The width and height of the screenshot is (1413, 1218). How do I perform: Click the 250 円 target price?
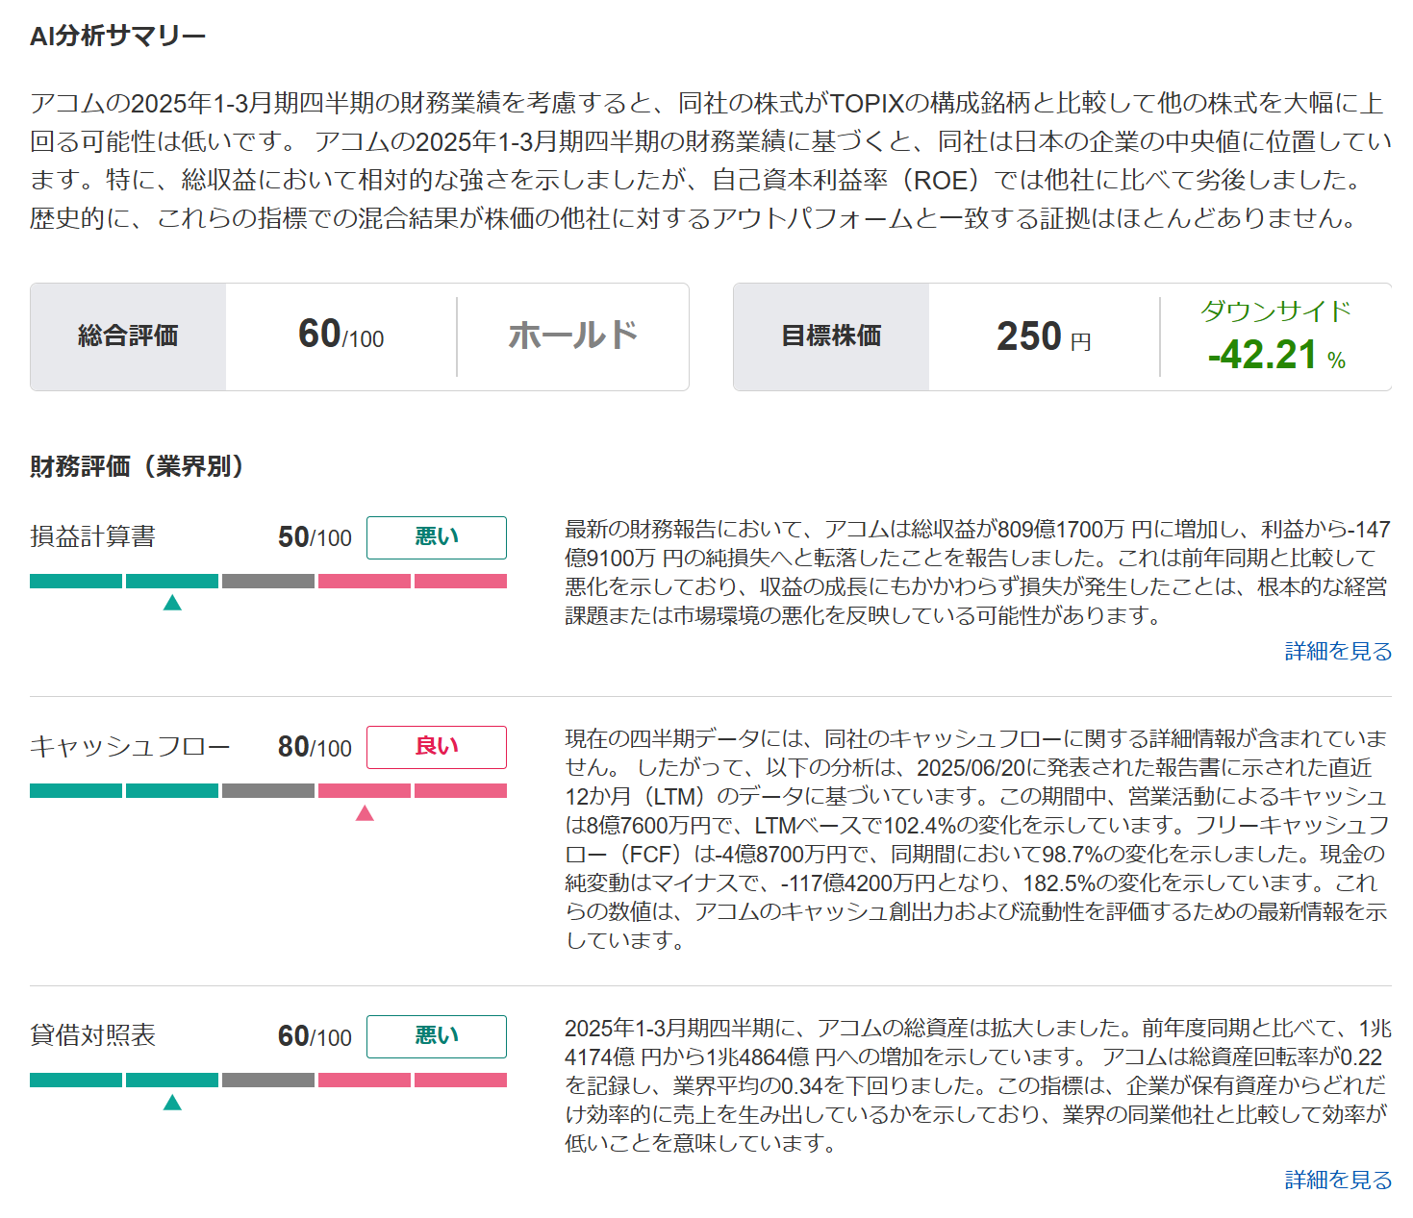coord(1044,336)
